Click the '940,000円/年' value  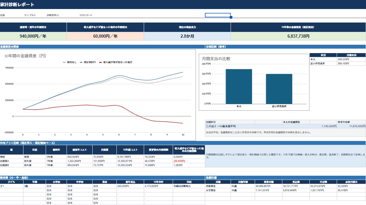tap(33, 36)
